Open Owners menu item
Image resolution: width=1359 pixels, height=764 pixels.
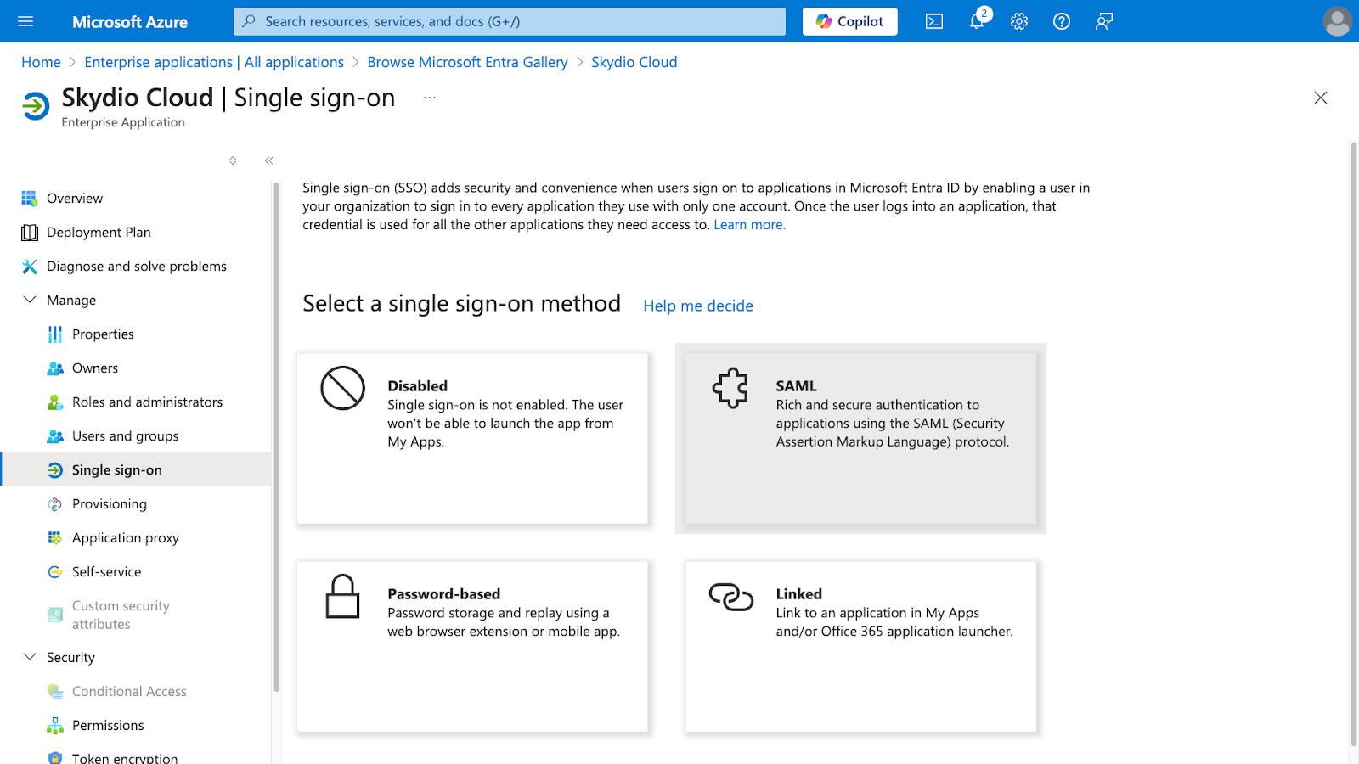pyautogui.click(x=136, y=368)
